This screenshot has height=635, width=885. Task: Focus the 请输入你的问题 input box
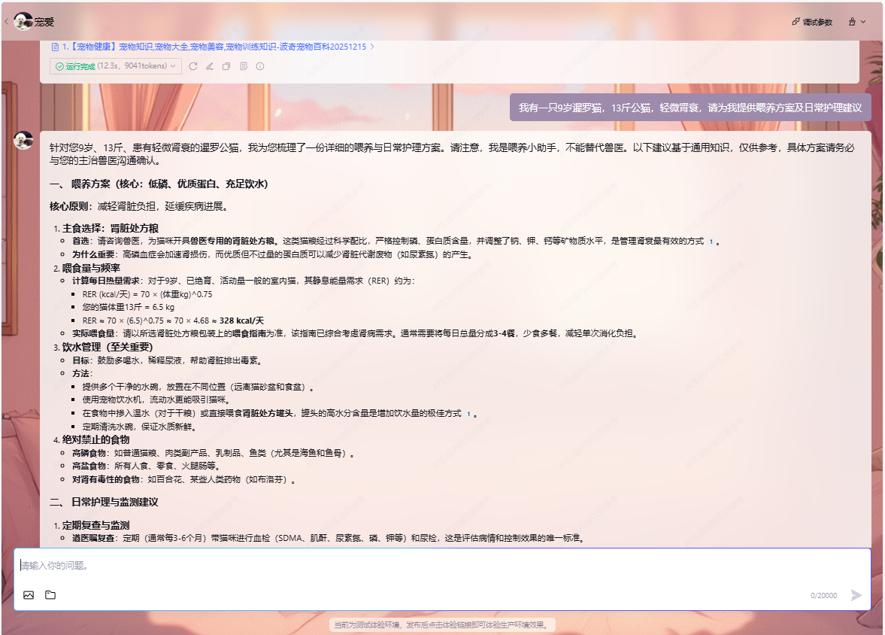(442, 566)
